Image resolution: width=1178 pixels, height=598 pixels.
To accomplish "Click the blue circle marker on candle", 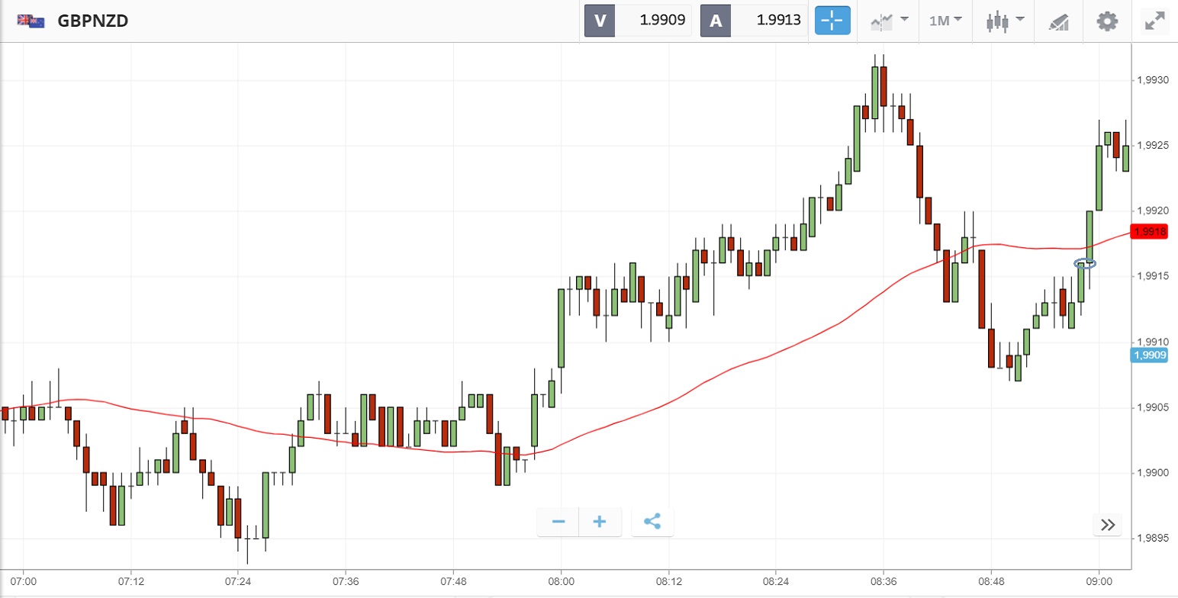I will pos(1085,264).
